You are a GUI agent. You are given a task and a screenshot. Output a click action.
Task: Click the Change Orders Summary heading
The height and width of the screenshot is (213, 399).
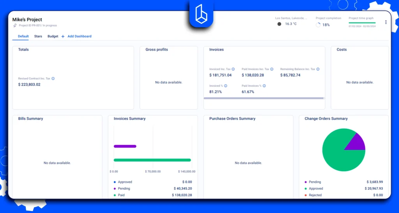point(326,119)
